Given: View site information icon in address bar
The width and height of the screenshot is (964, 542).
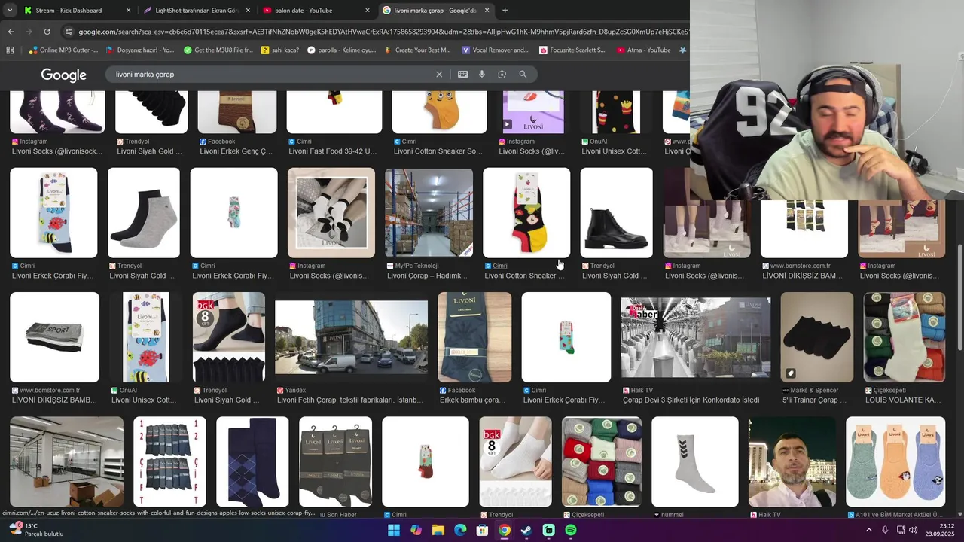Looking at the screenshot, I should click(69, 32).
